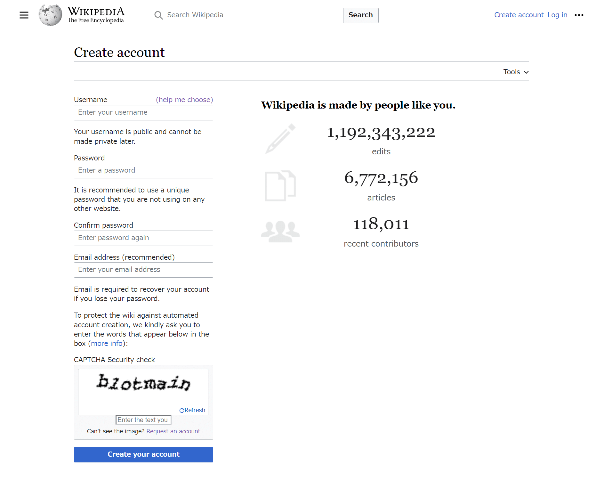Click the magnifying glass search icon

coord(158,15)
